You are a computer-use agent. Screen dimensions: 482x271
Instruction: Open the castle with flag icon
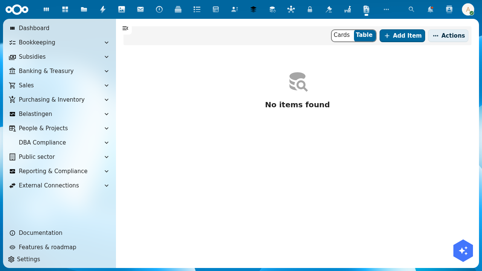pos(348,9)
